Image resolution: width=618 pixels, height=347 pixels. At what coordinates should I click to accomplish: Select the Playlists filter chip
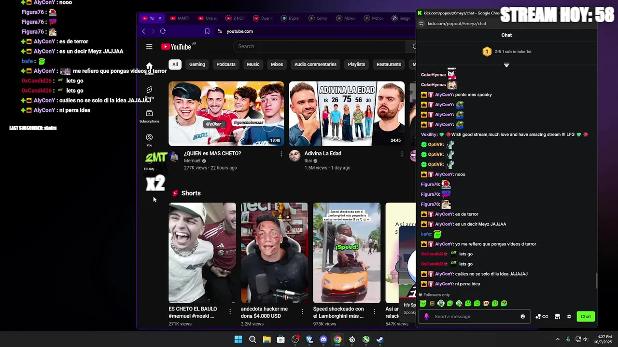[356, 65]
